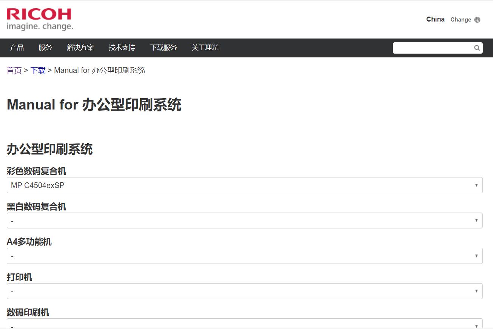Navigate to 首页 via breadcrumb
The width and height of the screenshot is (493, 330).
coord(14,70)
